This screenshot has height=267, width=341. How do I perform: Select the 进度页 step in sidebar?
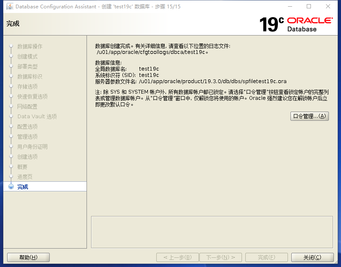click(x=25, y=177)
